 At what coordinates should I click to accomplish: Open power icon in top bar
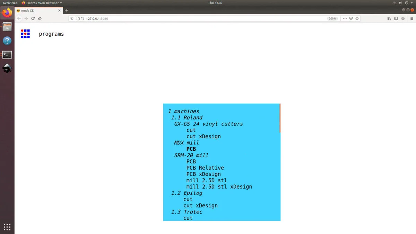coord(407,3)
